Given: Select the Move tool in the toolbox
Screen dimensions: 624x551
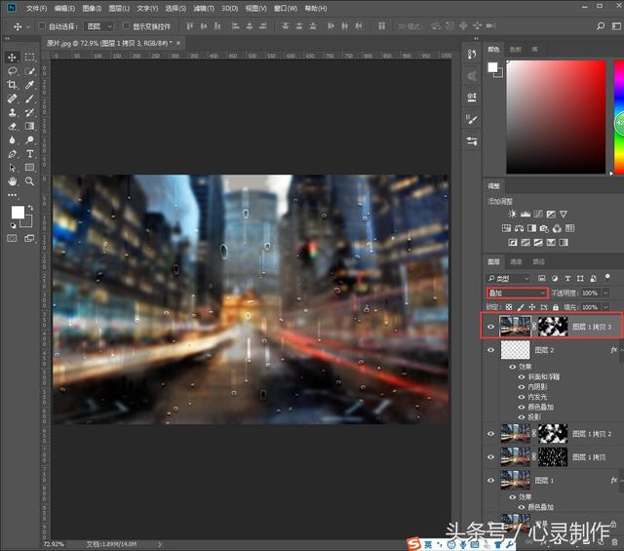Looking at the screenshot, I should point(13,58).
